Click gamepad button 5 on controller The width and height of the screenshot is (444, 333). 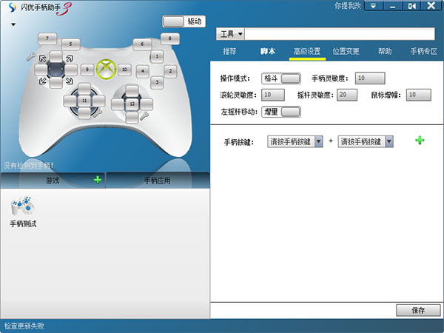click(71, 44)
